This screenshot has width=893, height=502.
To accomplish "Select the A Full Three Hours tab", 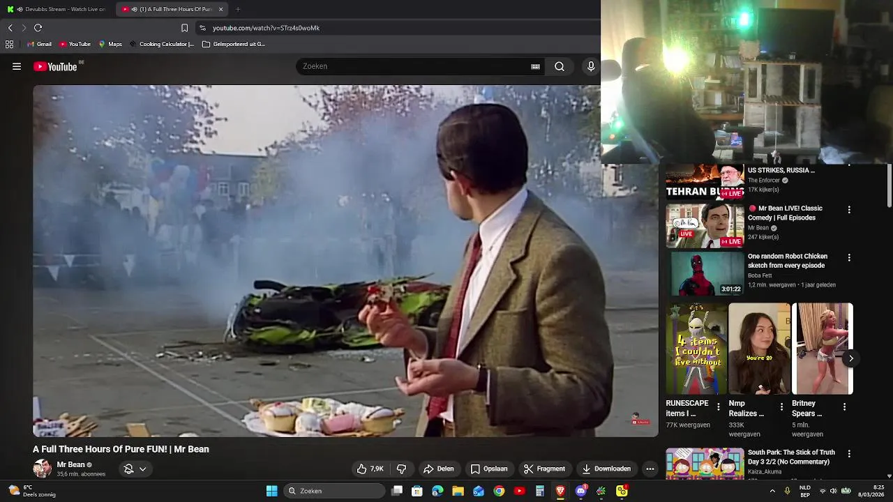I will (172, 9).
